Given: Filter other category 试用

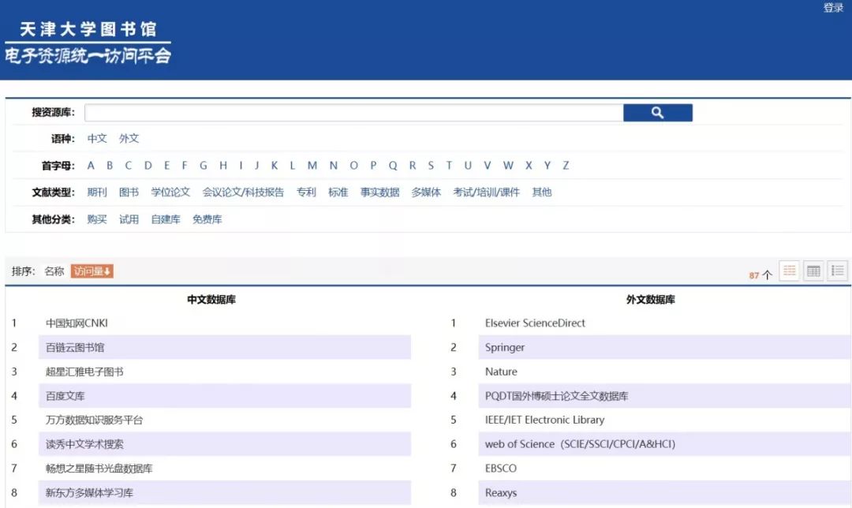Looking at the screenshot, I should pos(129,219).
